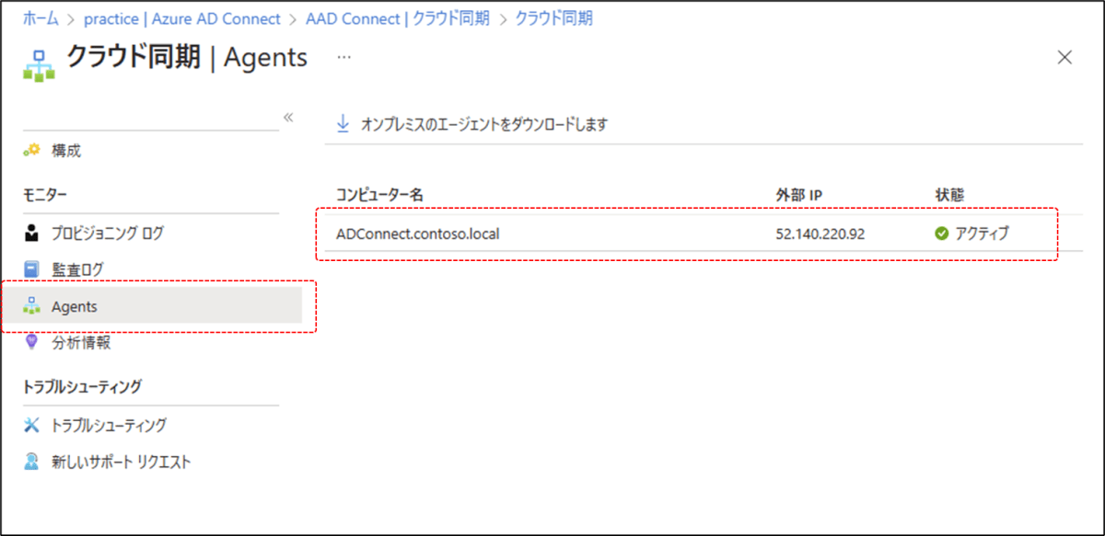Click the audit log book icon
The height and width of the screenshot is (536, 1105).
(x=32, y=269)
